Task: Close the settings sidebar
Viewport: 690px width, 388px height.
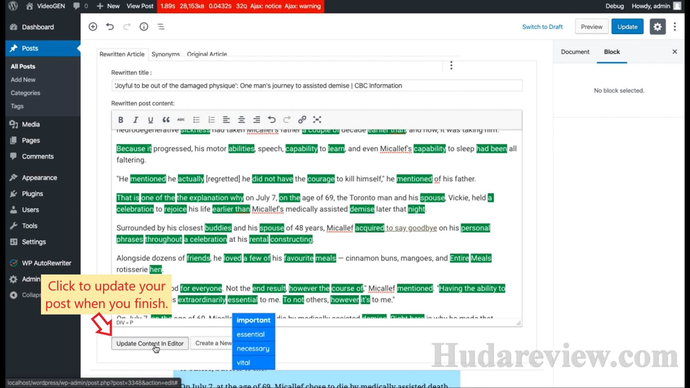Action: [675, 52]
